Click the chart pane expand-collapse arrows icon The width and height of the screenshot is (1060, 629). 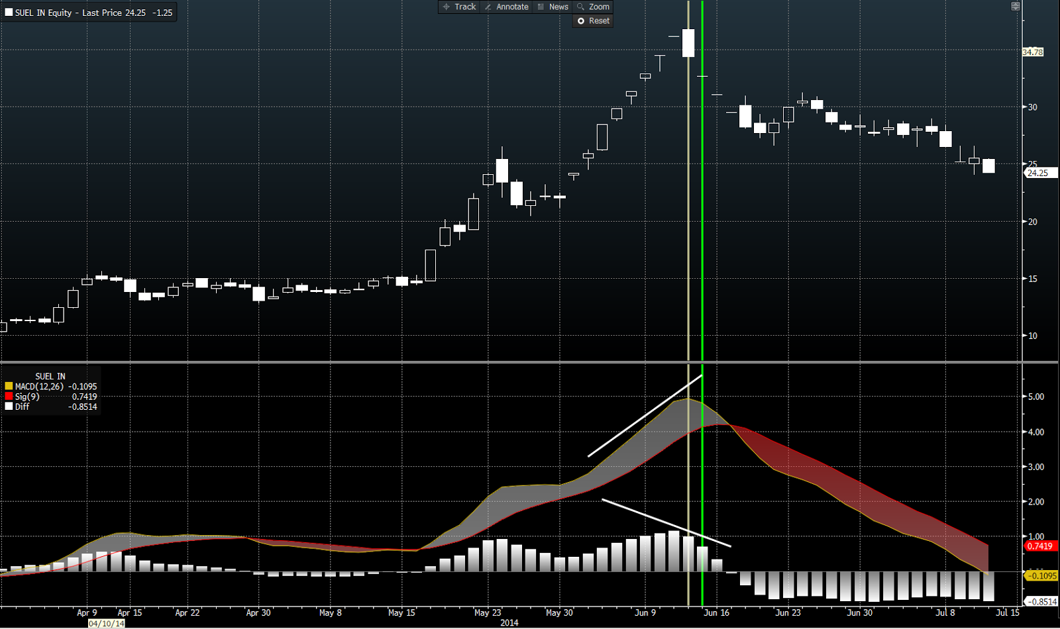(1015, 6)
